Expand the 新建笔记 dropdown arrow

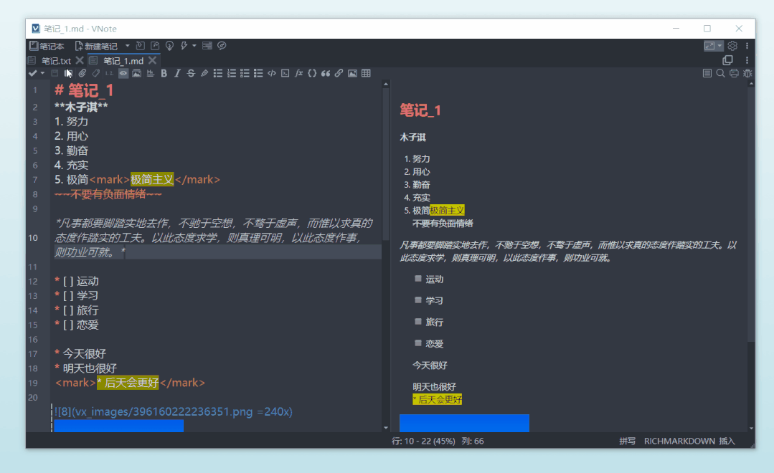[x=128, y=46]
